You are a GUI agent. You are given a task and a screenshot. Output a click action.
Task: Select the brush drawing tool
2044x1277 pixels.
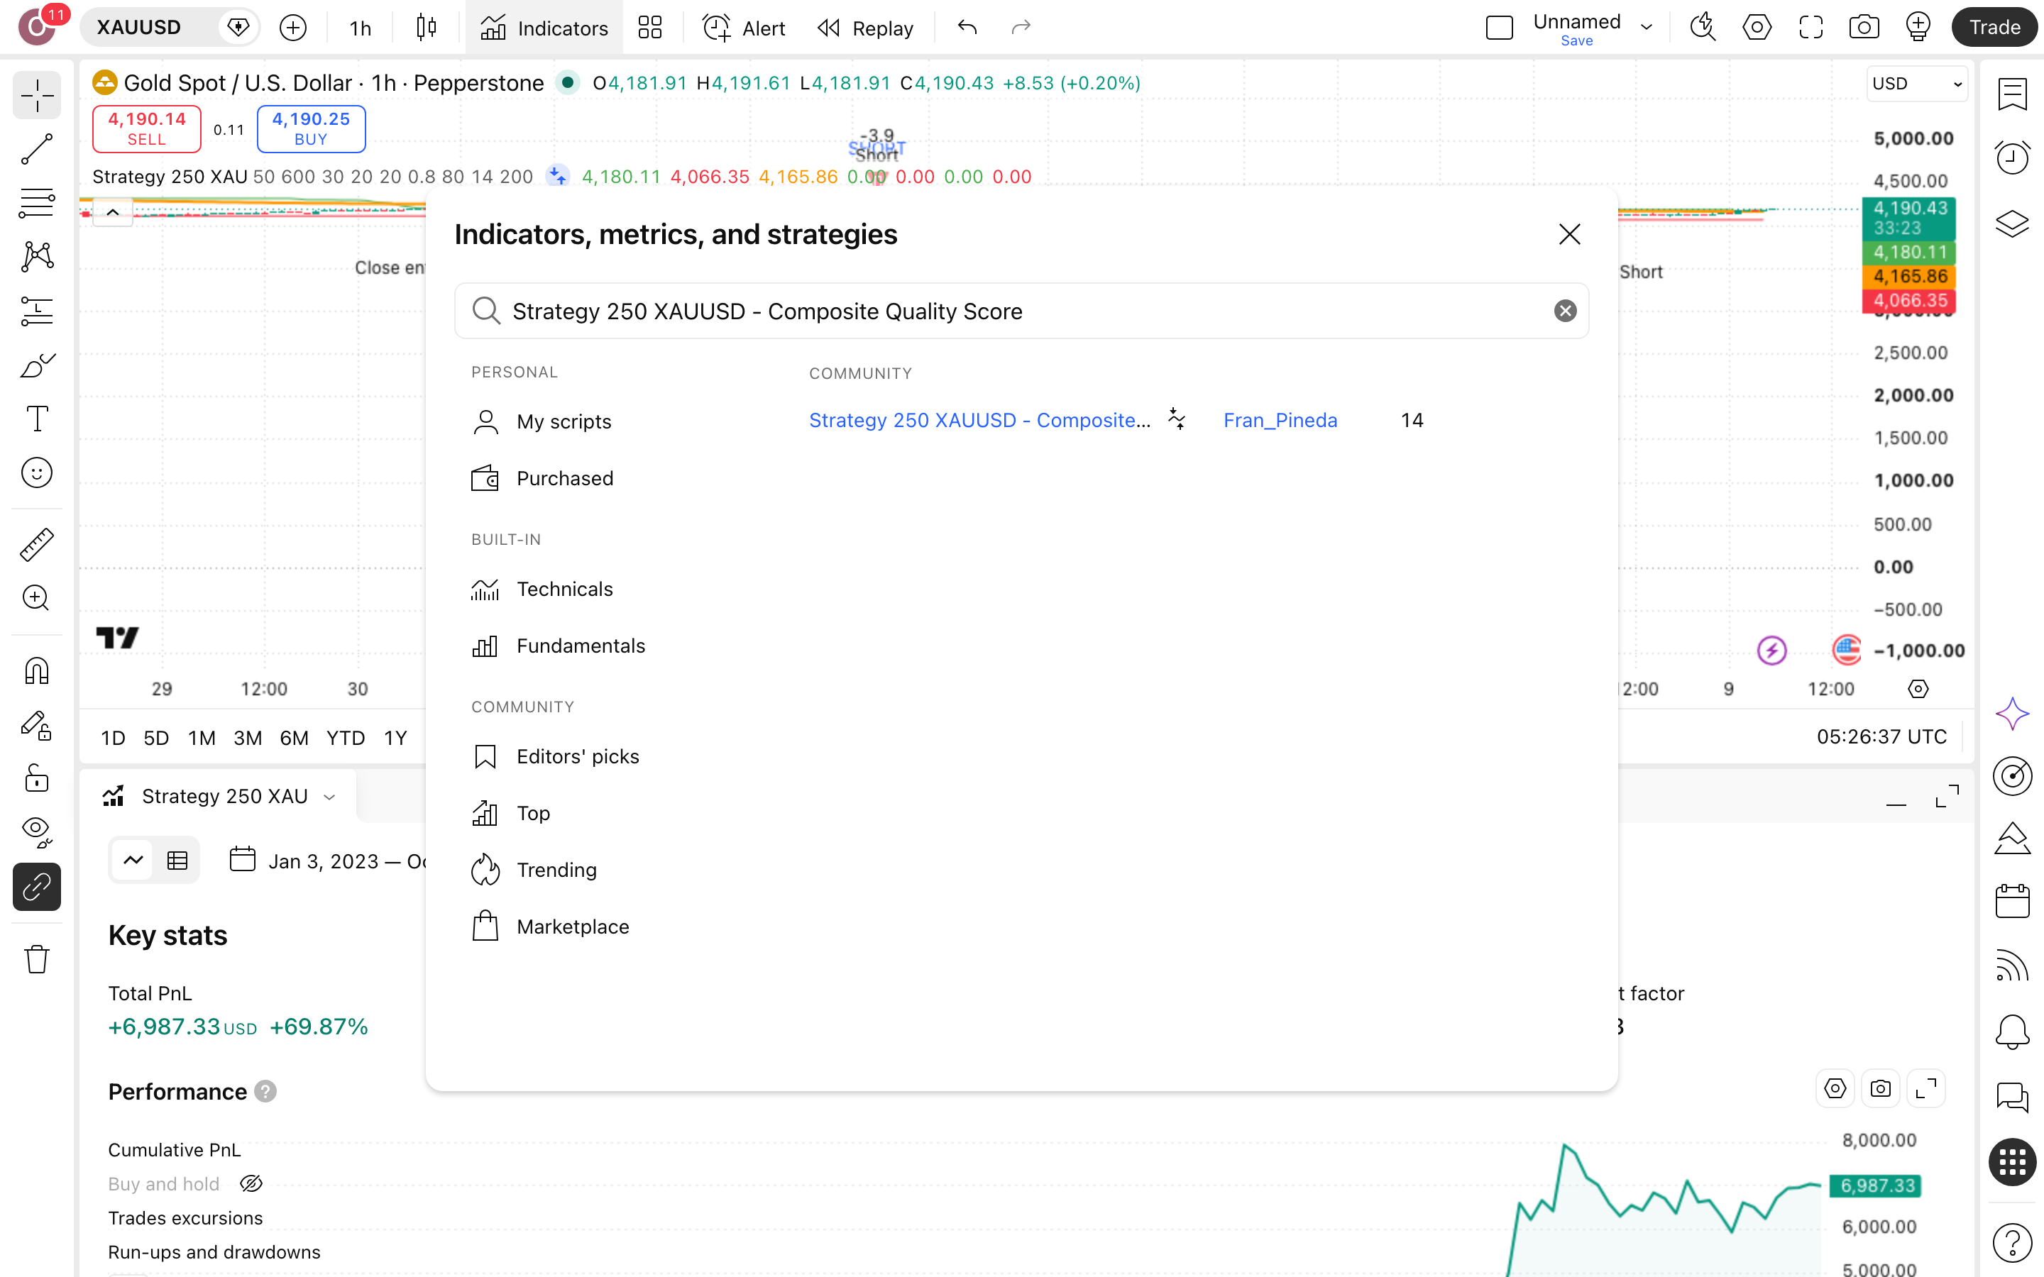pyautogui.click(x=36, y=365)
